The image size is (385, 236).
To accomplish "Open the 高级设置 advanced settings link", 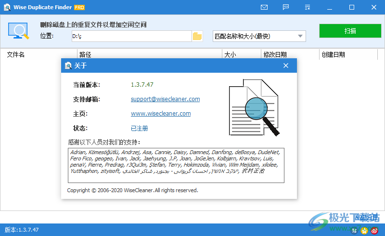I will tap(366, 217).
